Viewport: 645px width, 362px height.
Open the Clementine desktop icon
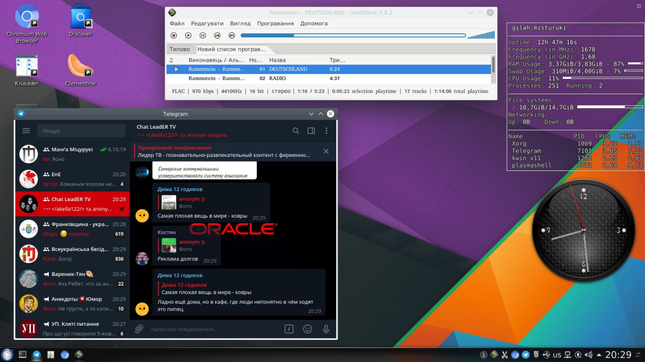pos(81,70)
